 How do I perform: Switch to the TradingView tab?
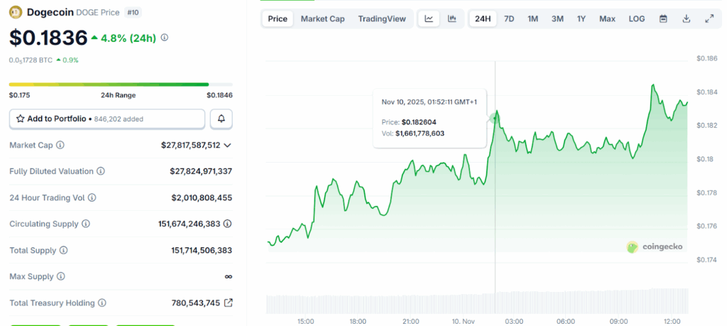[382, 18]
